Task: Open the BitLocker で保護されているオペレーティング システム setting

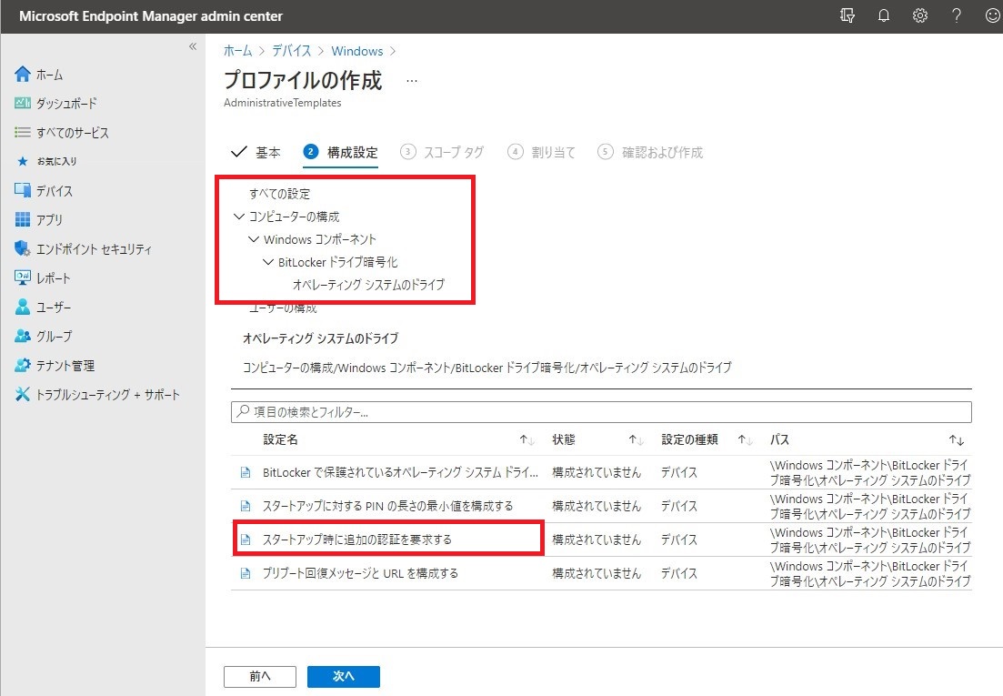Action: (x=400, y=473)
